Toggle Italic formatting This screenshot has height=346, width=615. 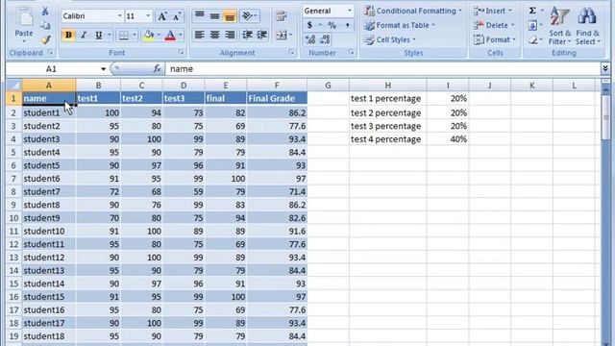click(84, 36)
